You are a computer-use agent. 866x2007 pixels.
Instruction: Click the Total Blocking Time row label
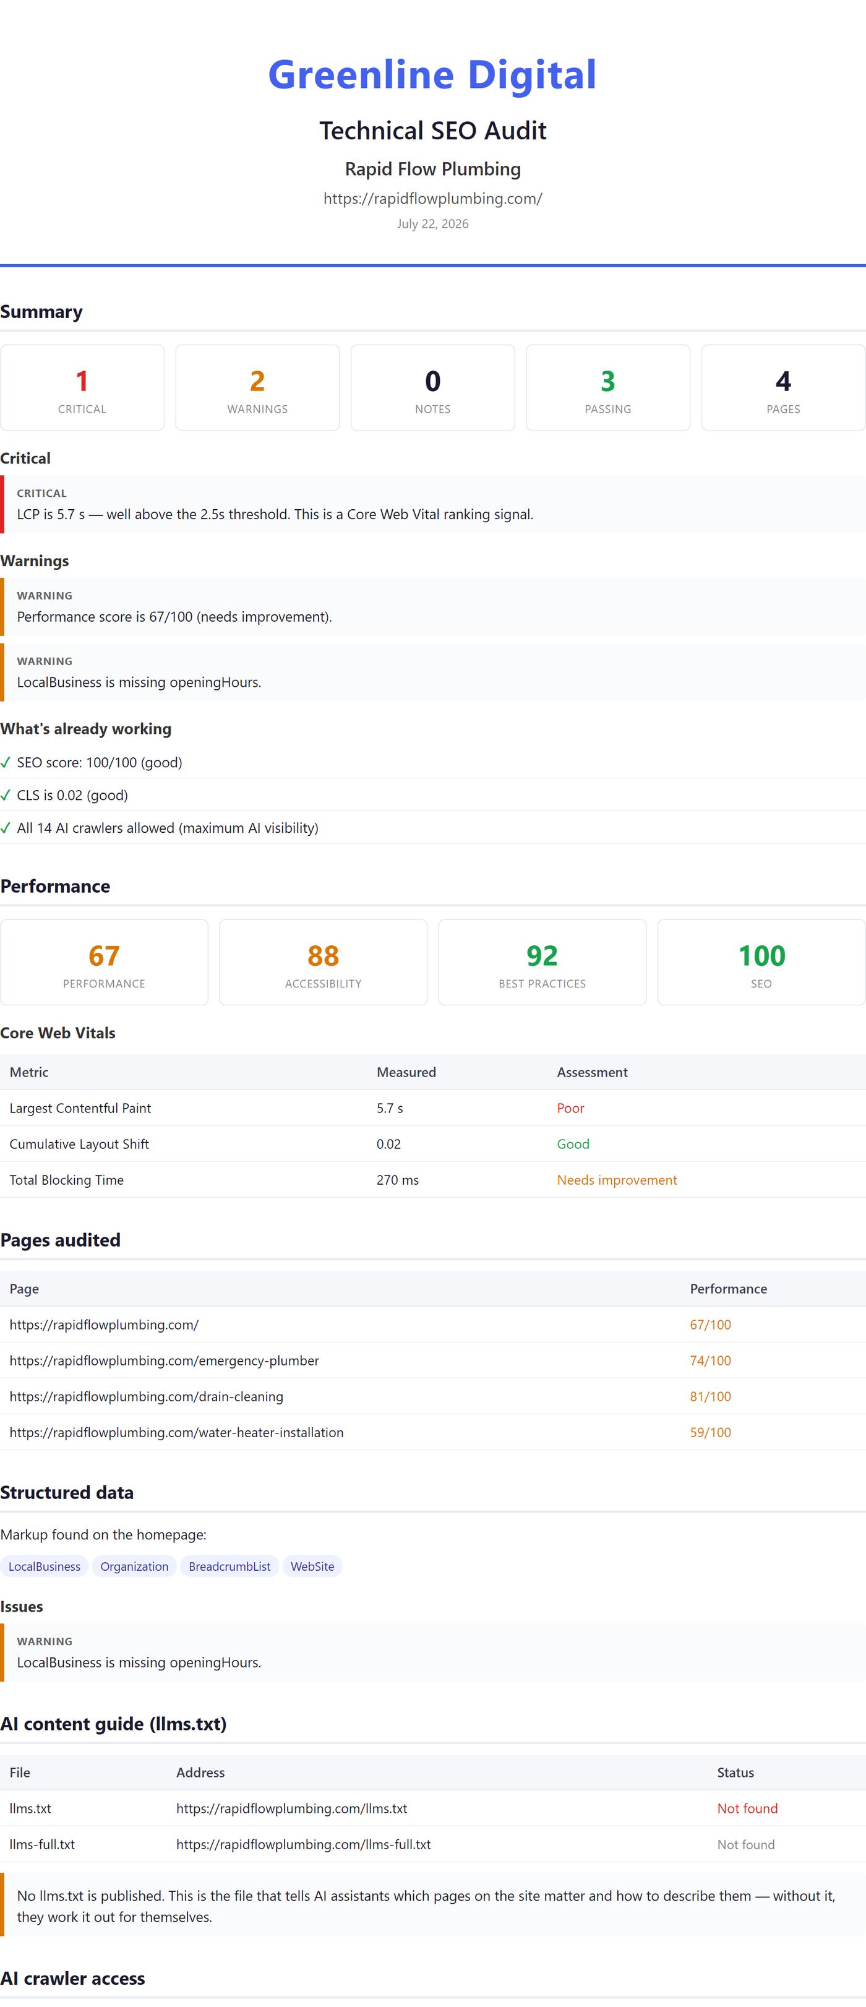67,1180
